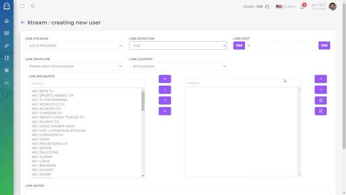Open the LINE.COUNTRY dropdown
Screen dimensions: 346x195
(178, 66)
